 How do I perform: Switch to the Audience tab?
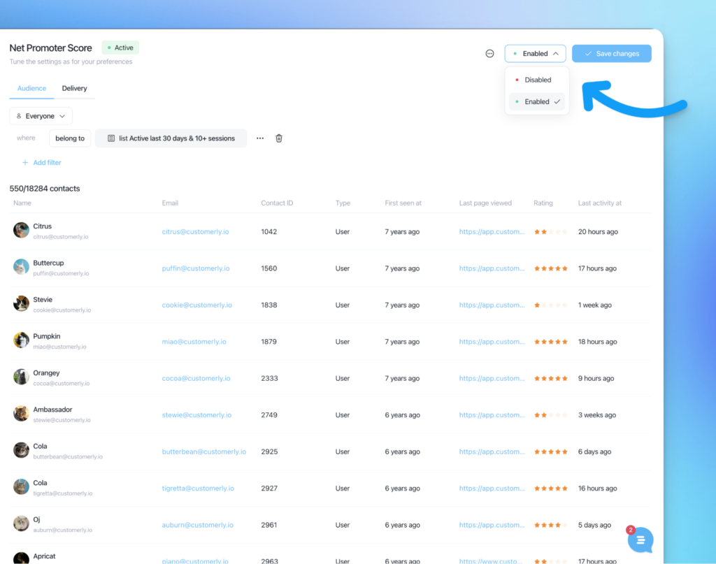31,88
